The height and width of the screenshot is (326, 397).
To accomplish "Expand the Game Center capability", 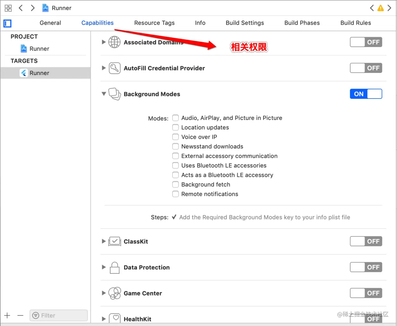I will pyautogui.click(x=104, y=293).
